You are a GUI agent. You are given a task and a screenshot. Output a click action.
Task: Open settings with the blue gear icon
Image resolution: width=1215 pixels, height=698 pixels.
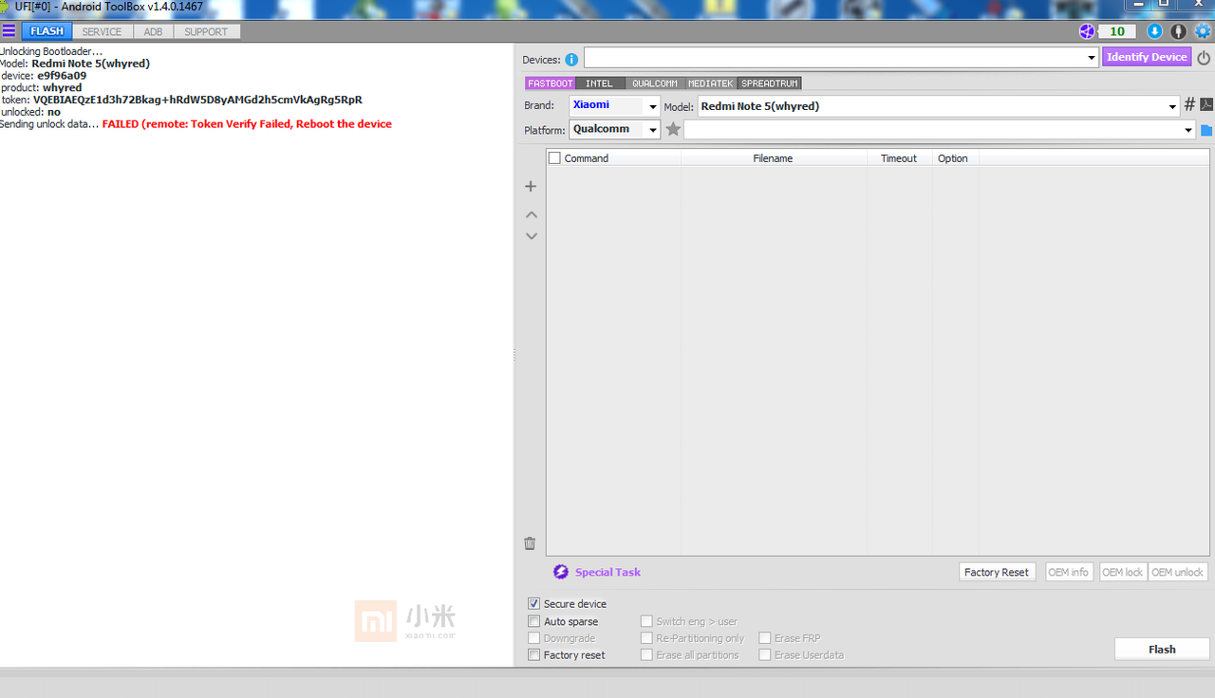tap(1203, 31)
